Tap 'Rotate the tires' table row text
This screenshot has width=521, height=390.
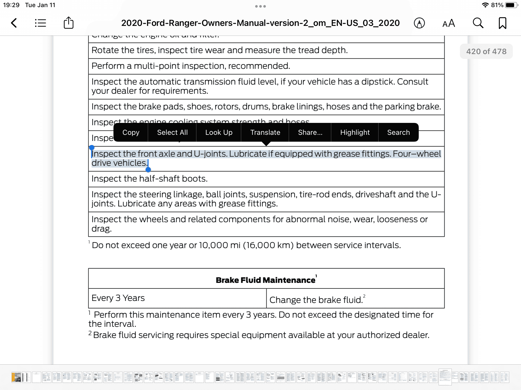[x=220, y=50]
